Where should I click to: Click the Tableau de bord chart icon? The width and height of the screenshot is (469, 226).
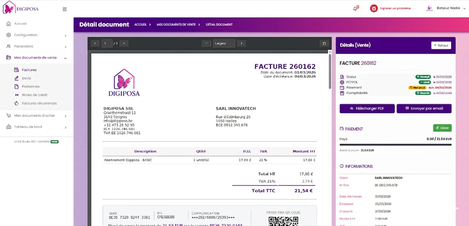pyautogui.click(x=9, y=127)
